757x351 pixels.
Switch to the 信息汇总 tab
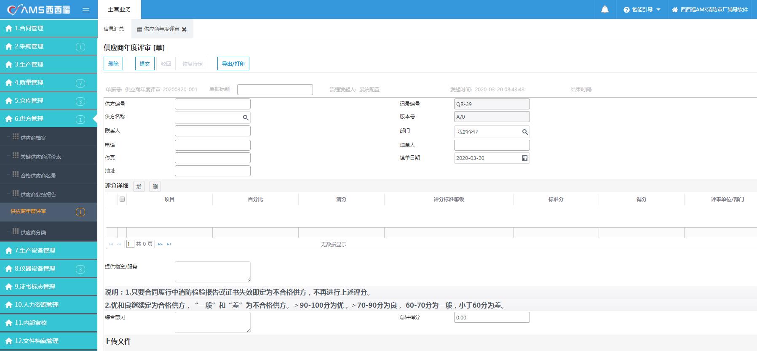[114, 29]
